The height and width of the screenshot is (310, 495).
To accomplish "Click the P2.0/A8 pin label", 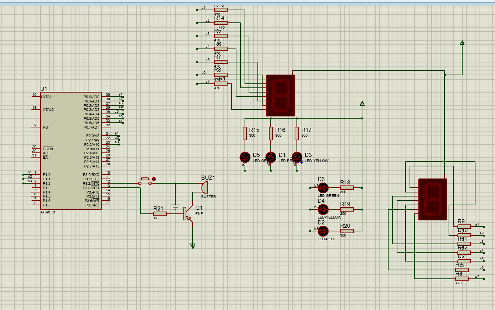I will pyautogui.click(x=93, y=136).
